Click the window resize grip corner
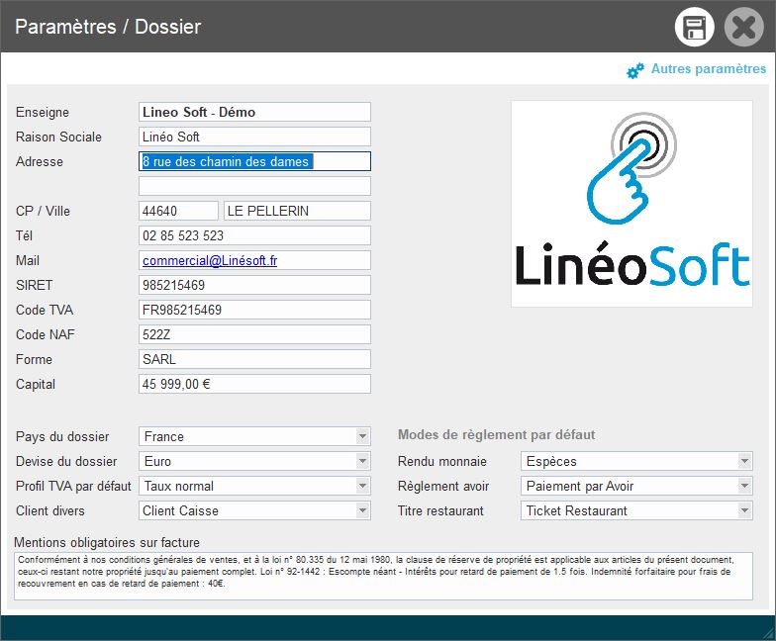The width and height of the screenshot is (776, 641). (768, 633)
